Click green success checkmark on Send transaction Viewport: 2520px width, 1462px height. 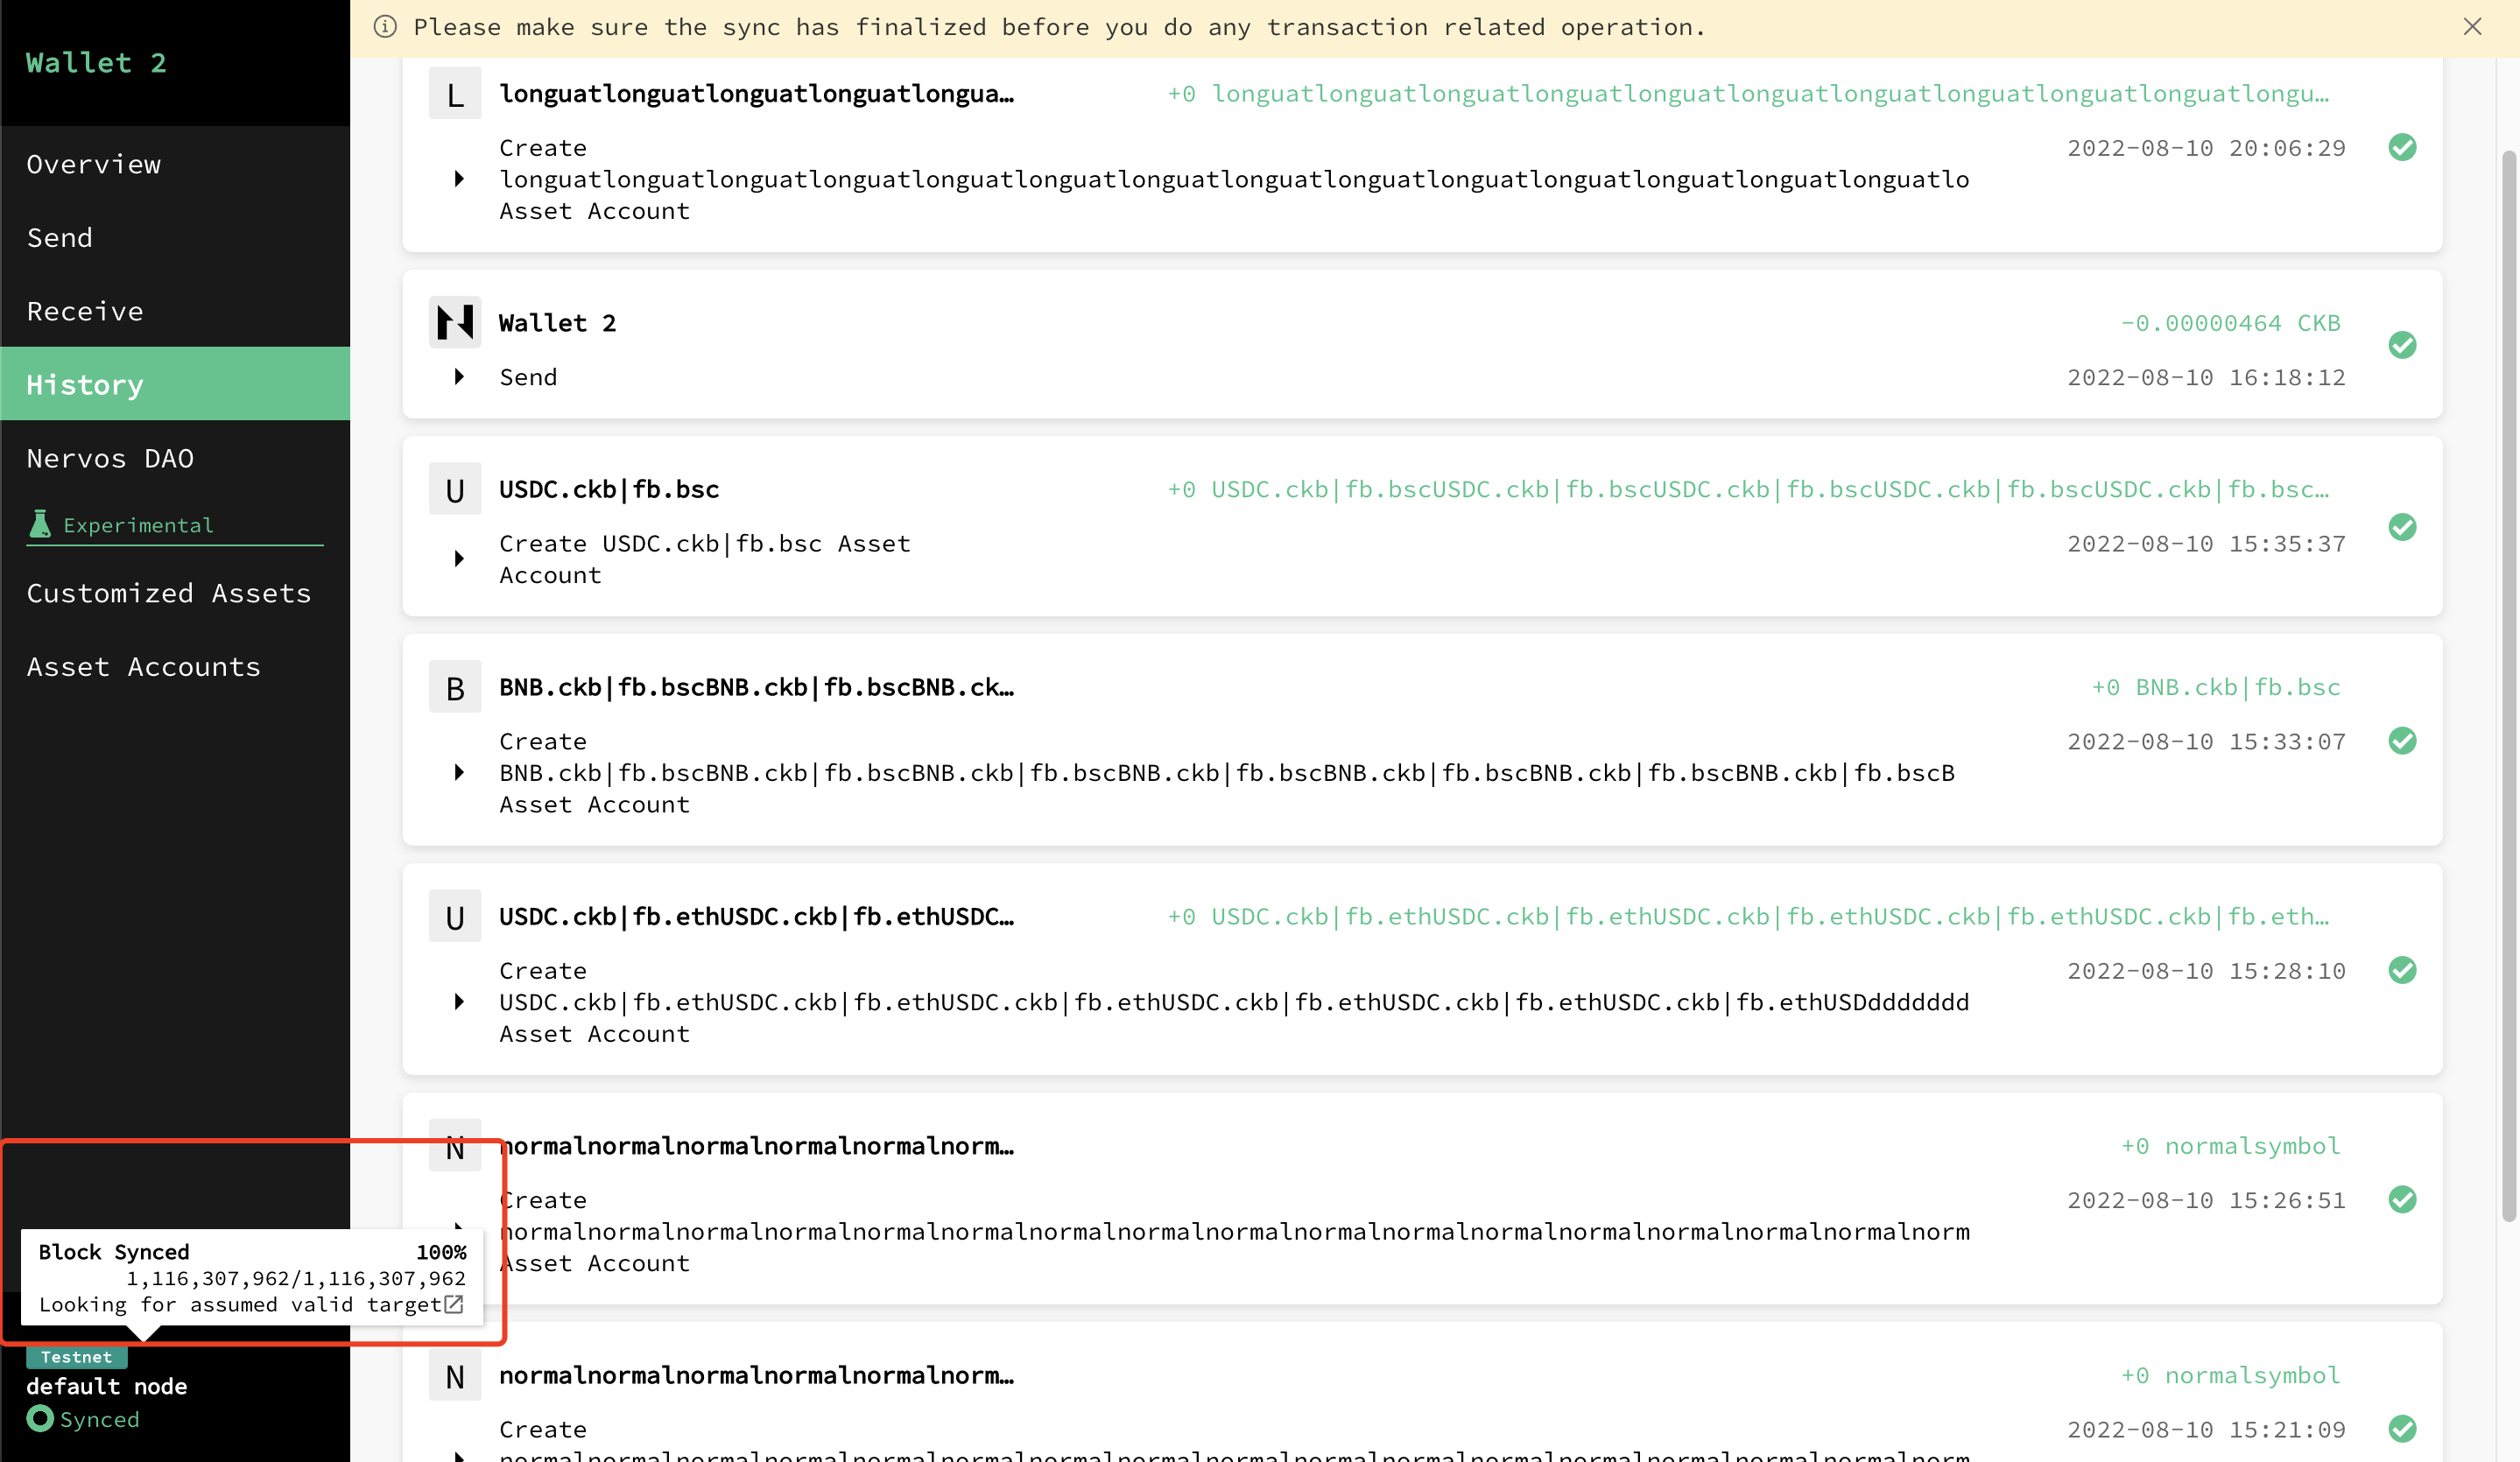tap(2402, 346)
